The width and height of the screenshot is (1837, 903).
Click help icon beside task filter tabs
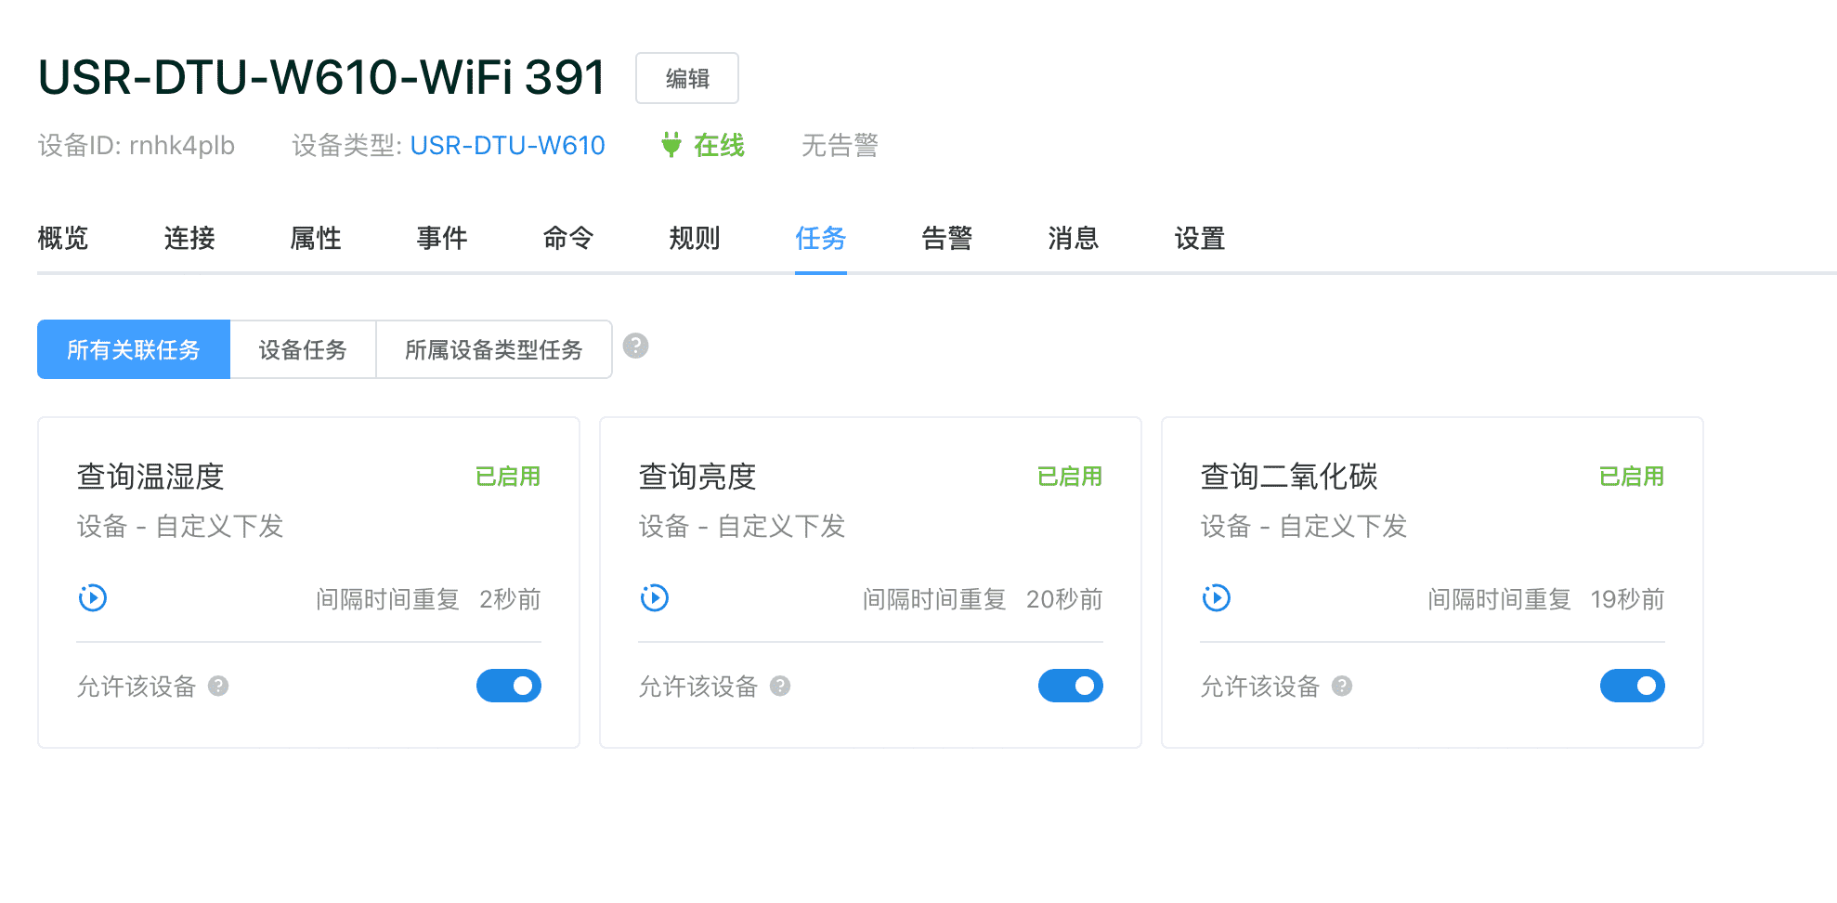click(635, 346)
